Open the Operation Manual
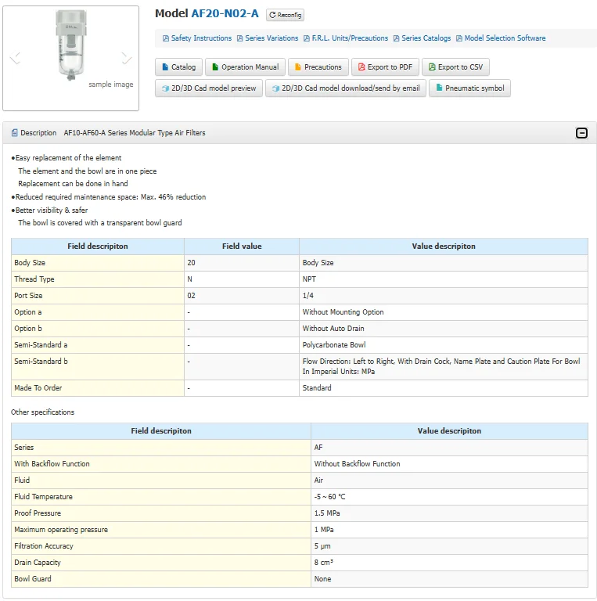 (245, 67)
